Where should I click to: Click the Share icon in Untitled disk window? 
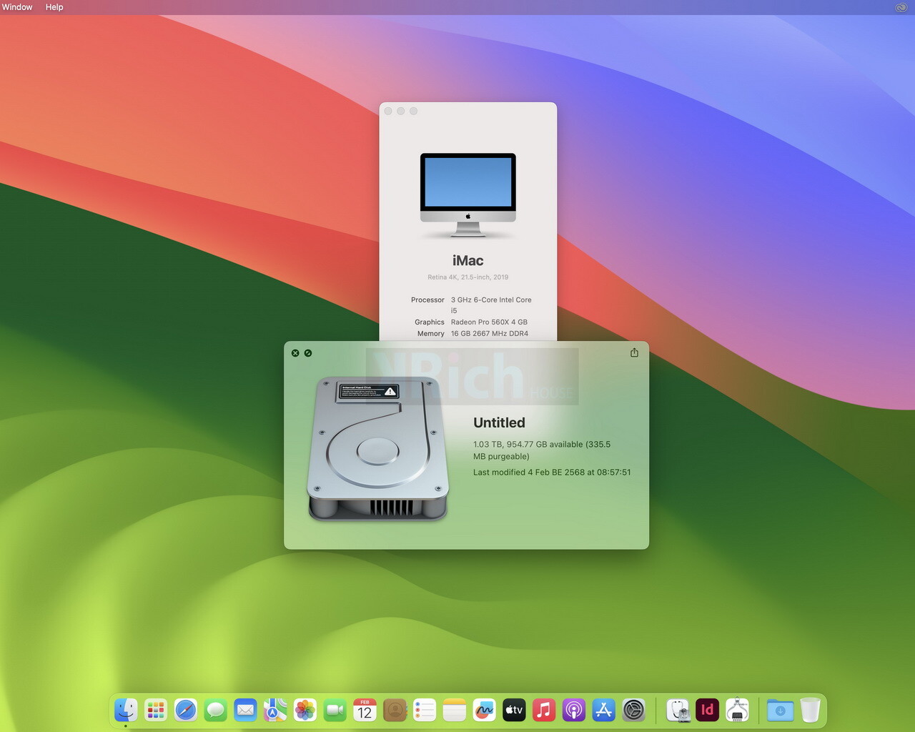coord(634,352)
